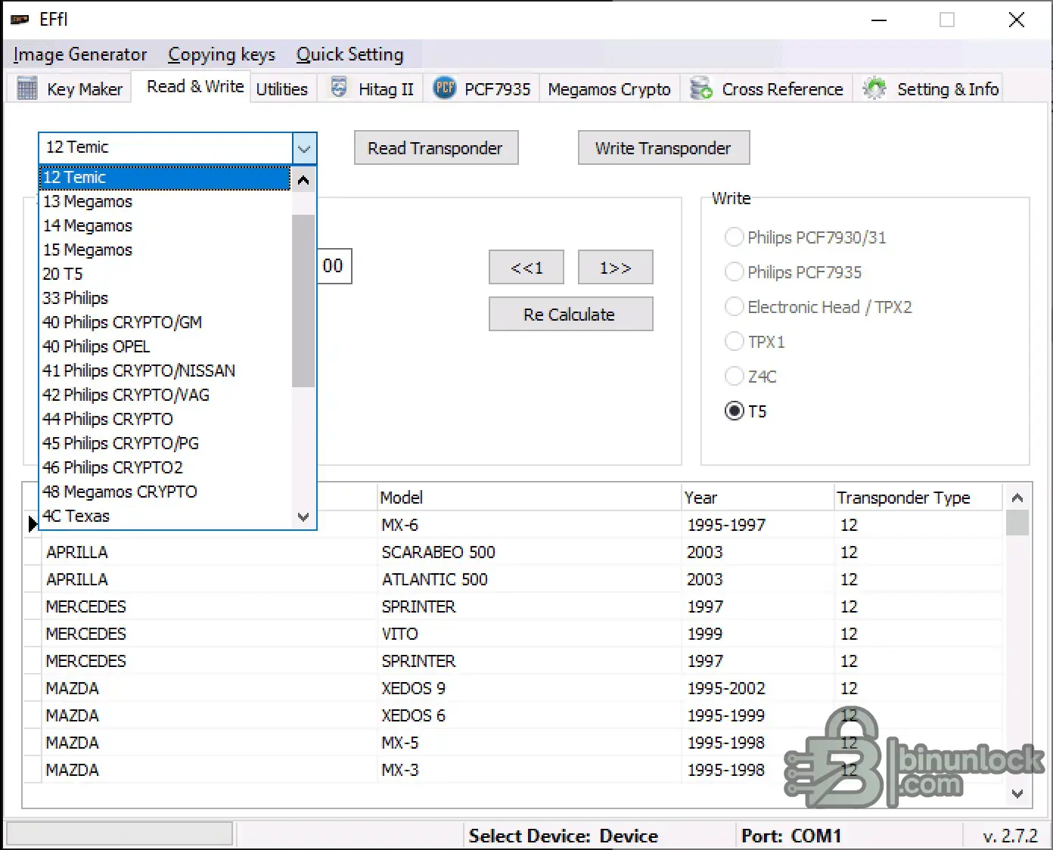
Task: Click the Setting & Info gear icon
Action: tap(874, 88)
